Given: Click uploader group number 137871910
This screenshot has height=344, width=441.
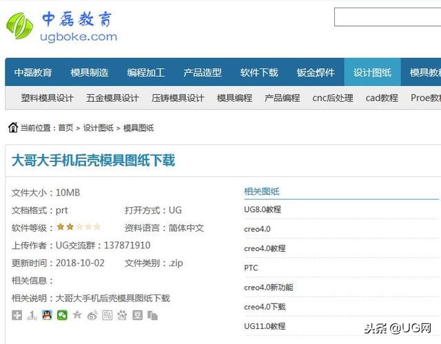Looking at the screenshot, I should coord(127,245).
